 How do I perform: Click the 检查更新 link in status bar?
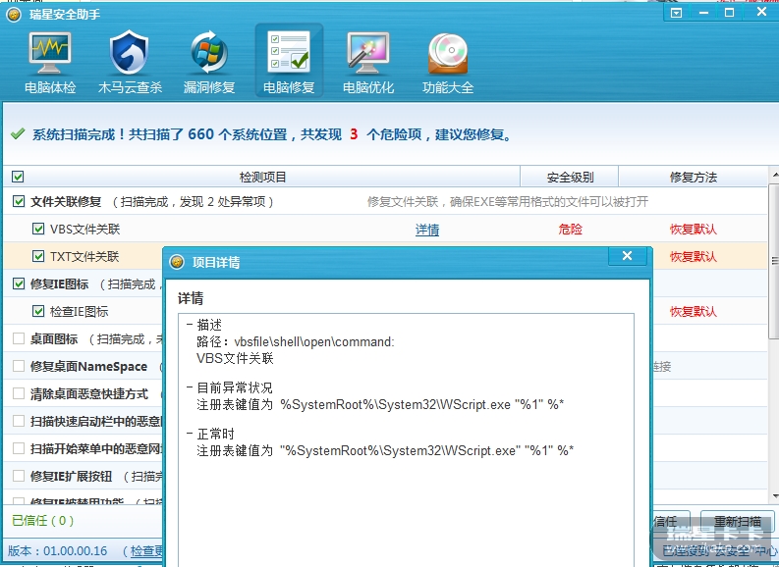point(146,550)
